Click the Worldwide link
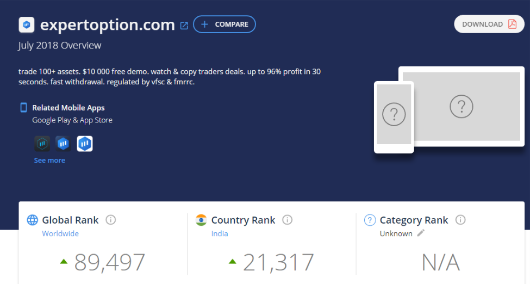 [60, 233]
